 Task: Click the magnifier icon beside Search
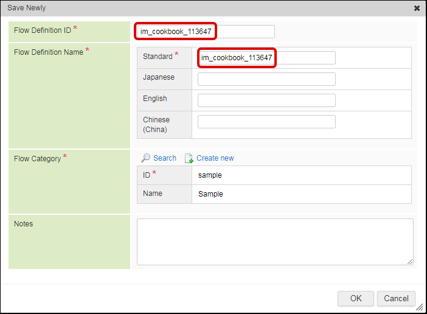coord(145,158)
